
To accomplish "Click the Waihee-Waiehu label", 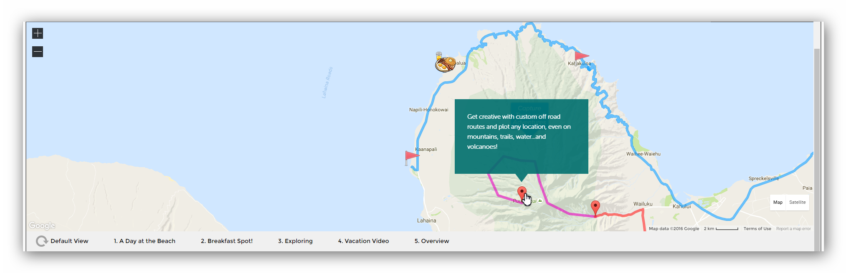I will coord(643,154).
